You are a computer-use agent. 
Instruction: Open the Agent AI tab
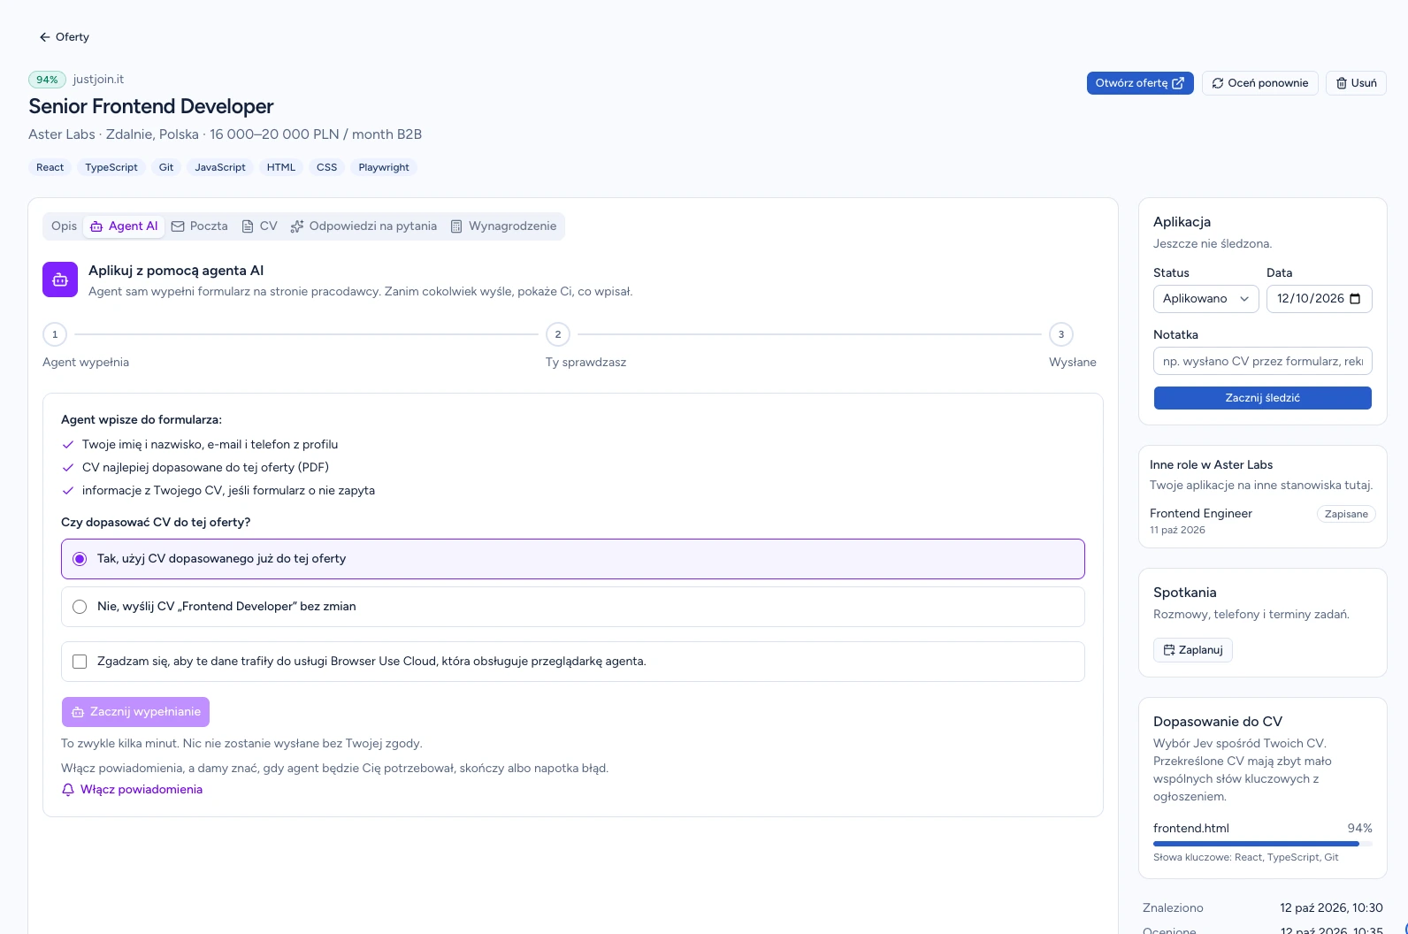coord(125,226)
